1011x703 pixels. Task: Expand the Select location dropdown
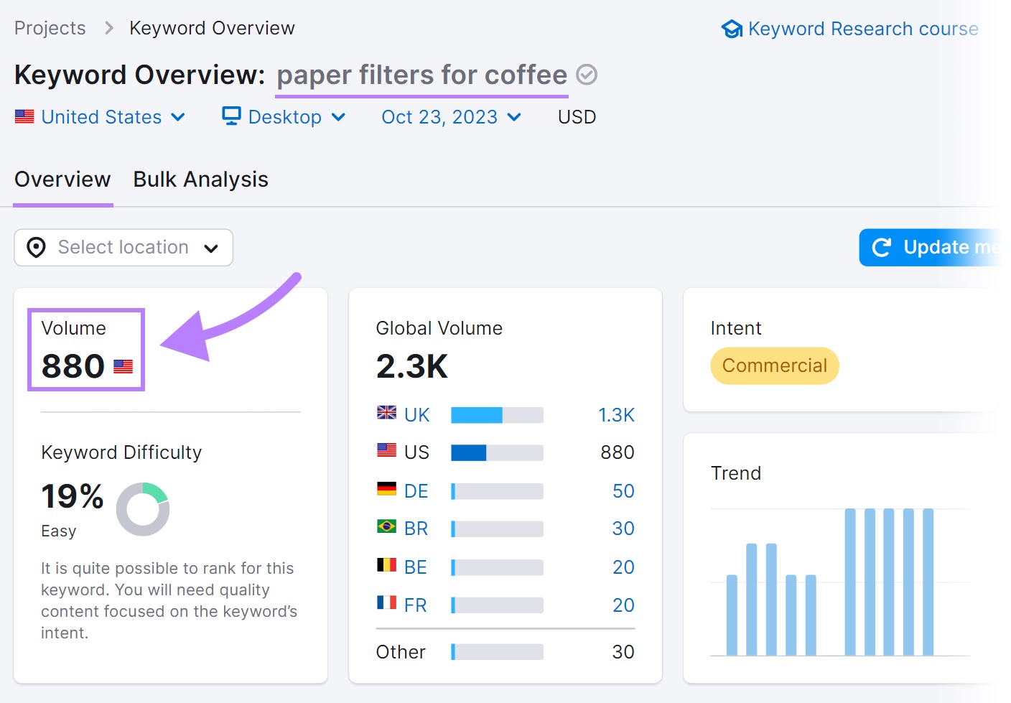(x=211, y=247)
